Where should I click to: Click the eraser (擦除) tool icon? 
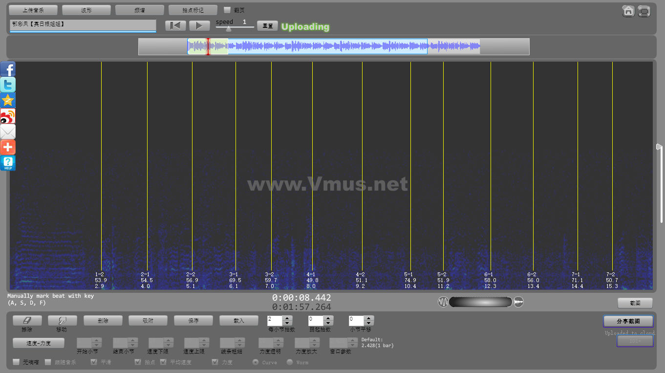(27, 320)
